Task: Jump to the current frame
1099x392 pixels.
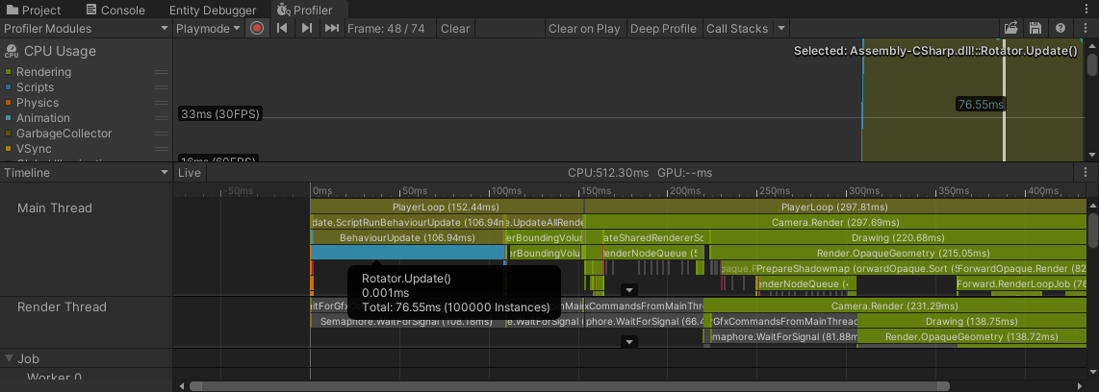Action: [331, 29]
